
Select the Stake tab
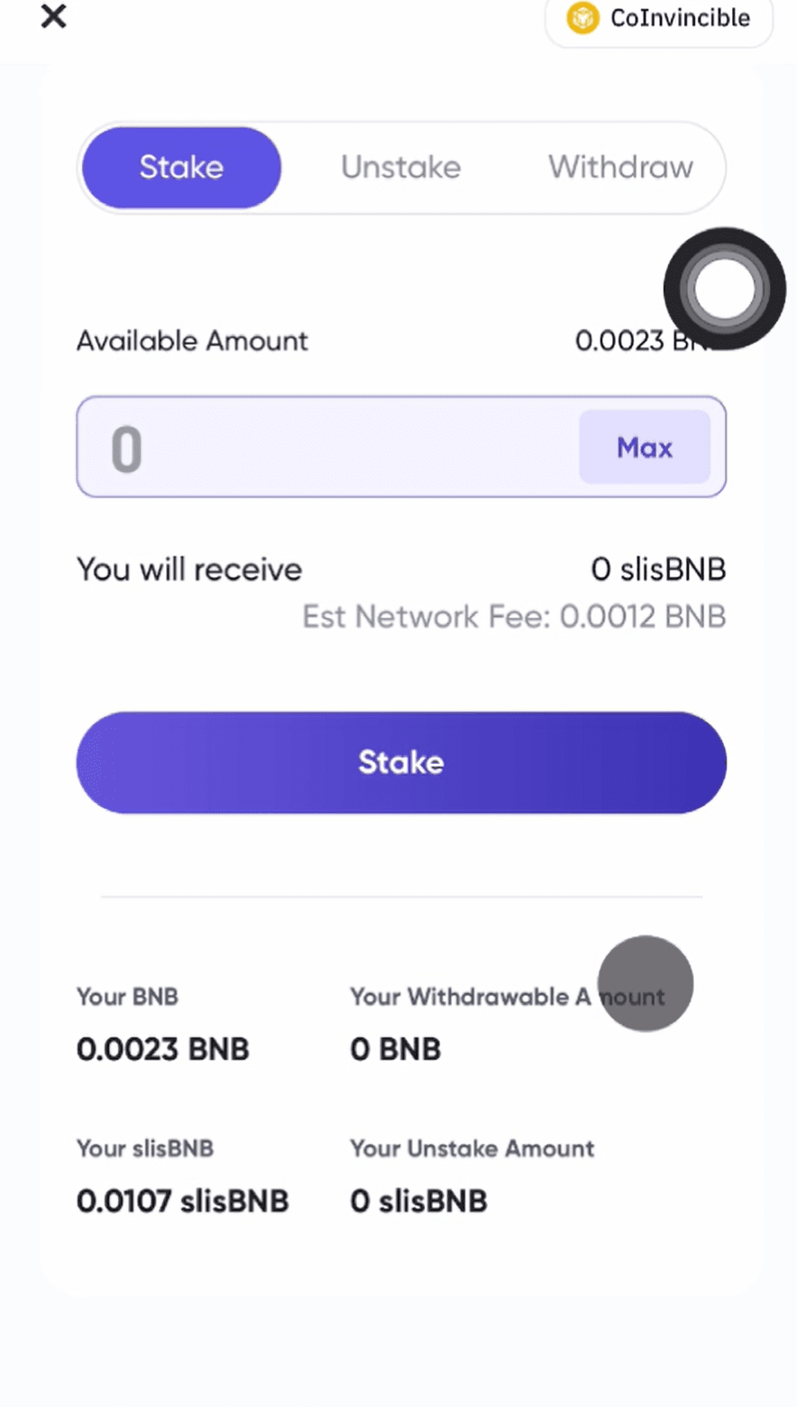pos(181,167)
